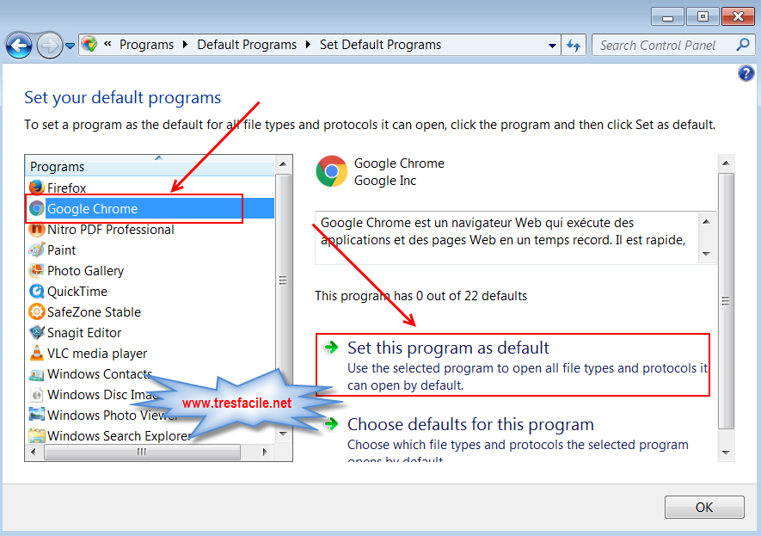This screenshot has height=536, width=761.
Task: Click the Windows Contacts icon
Action: [36, 374]
